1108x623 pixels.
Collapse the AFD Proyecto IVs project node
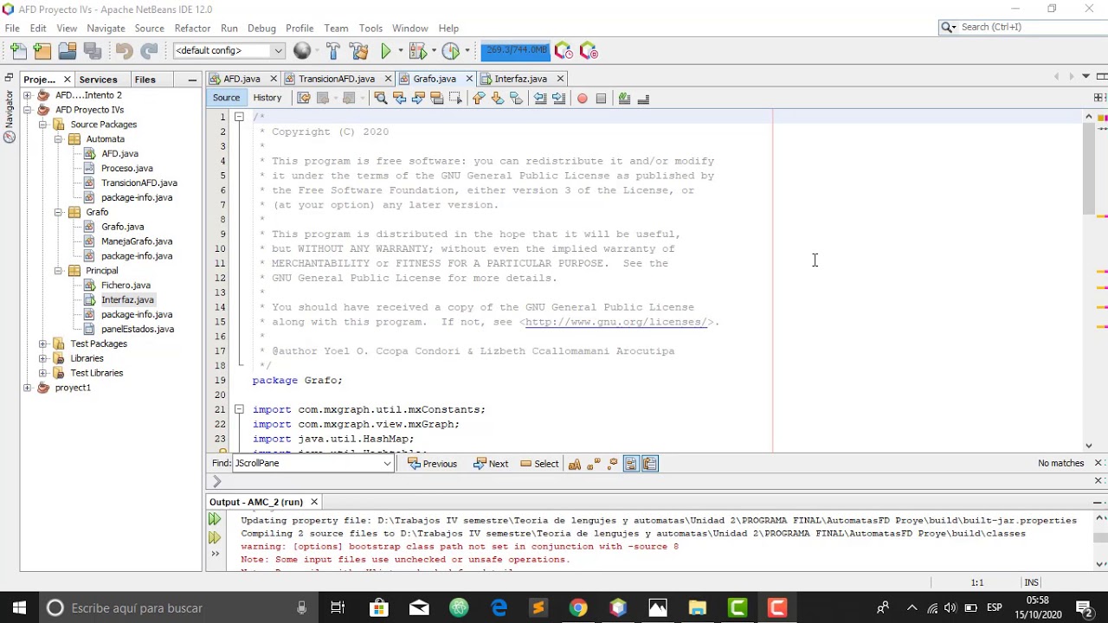click(x=27, y=110)
